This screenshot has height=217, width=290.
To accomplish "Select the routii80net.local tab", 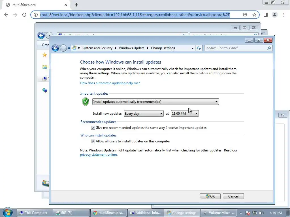I will coord(36,5).
